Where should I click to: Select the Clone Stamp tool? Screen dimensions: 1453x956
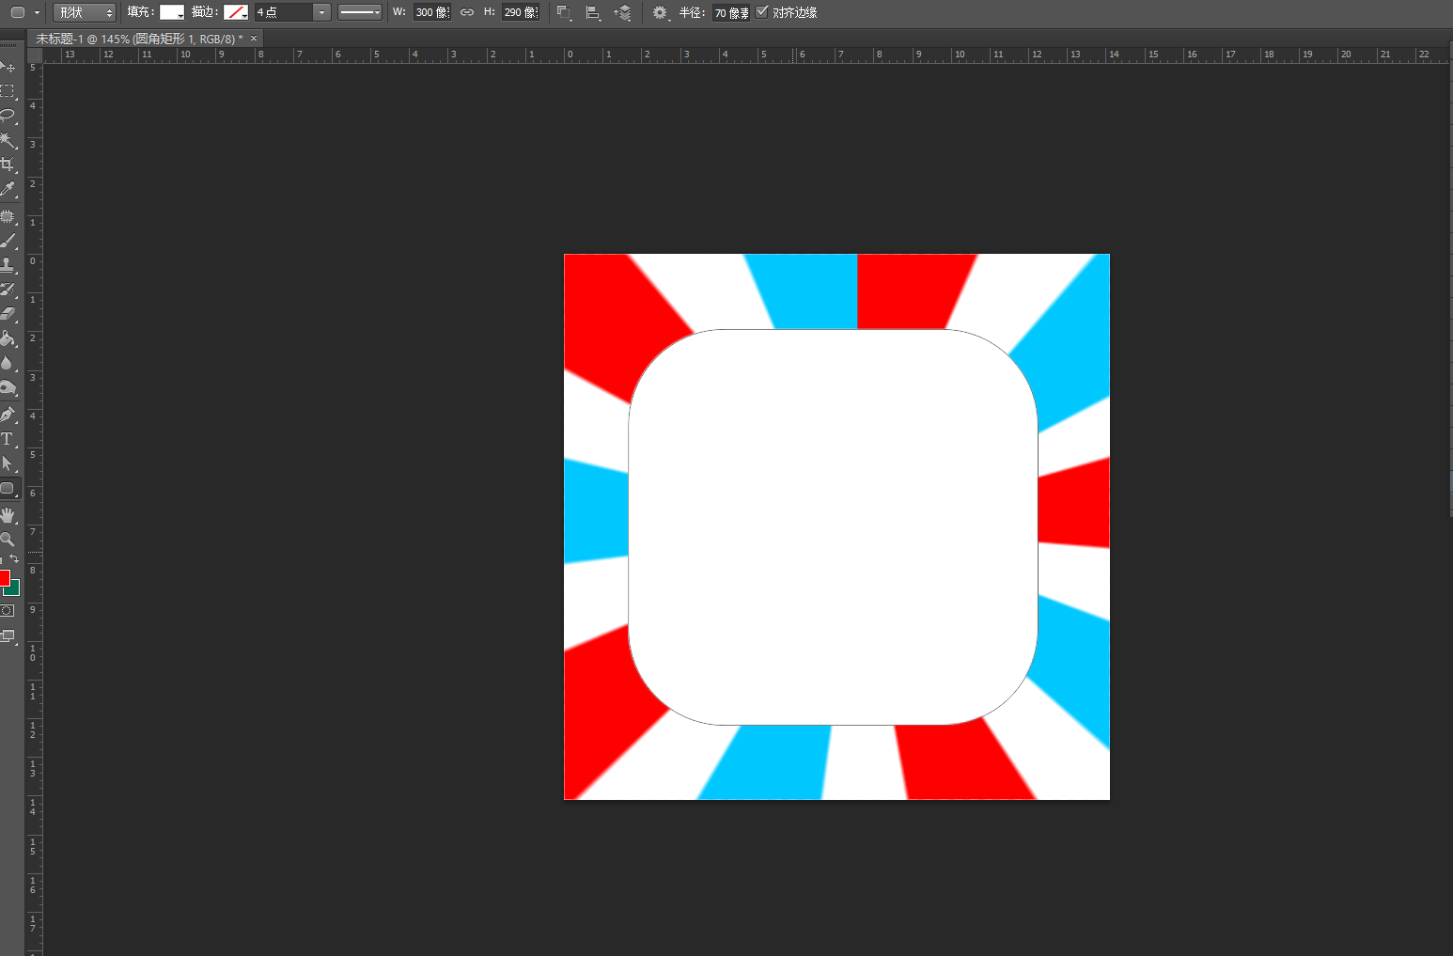pos(8,265)
